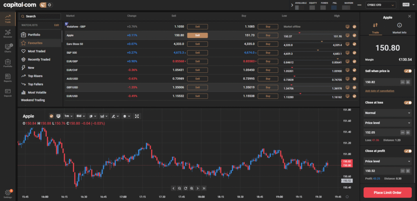Zoom out the chart with minus magnifier
This screenshot has width=417, height=201.
click(x=180, y=188)
